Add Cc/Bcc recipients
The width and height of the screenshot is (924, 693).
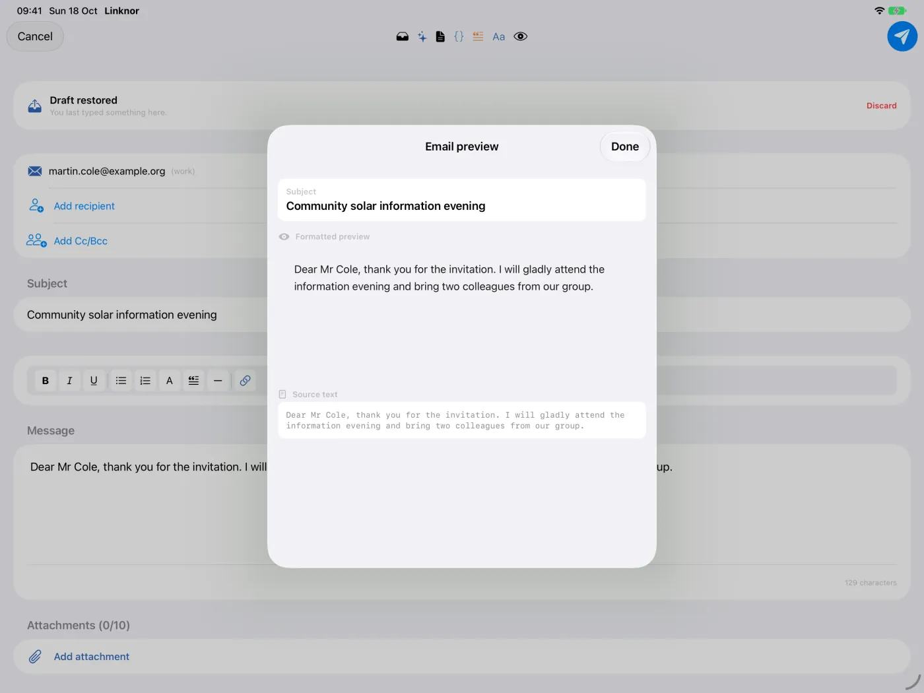pos(81,241)
